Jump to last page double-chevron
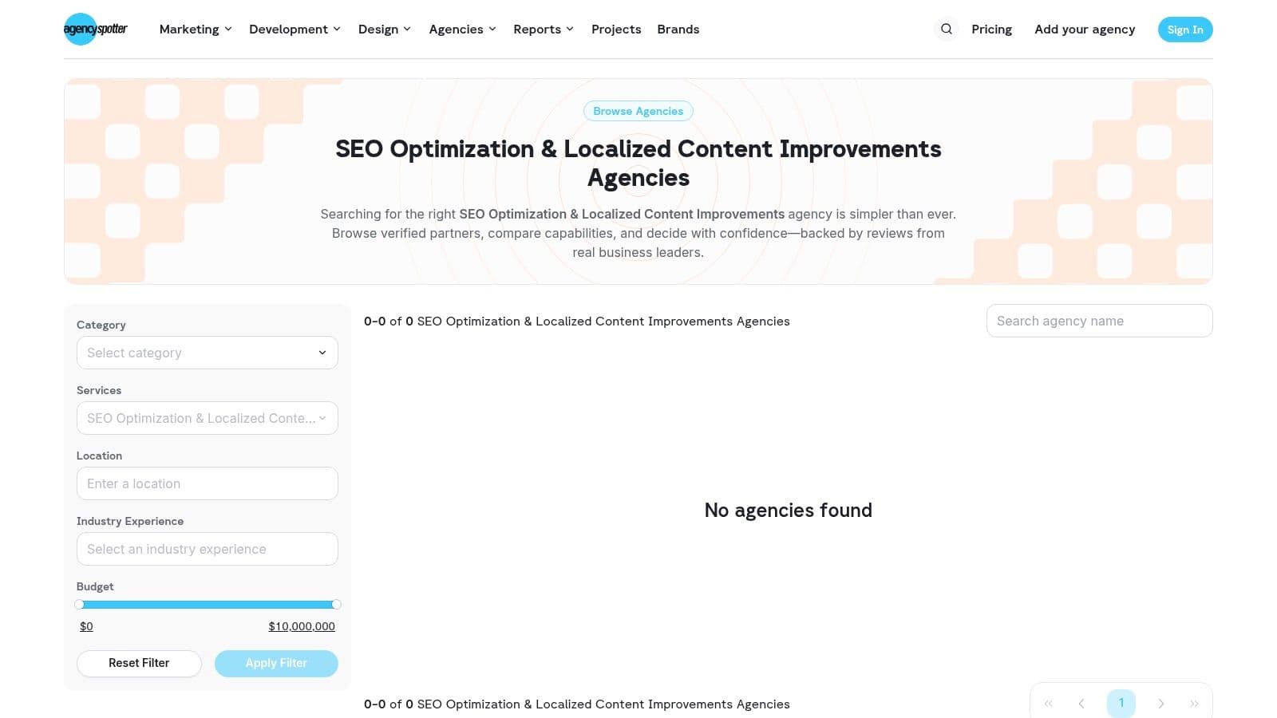Viewport: 1277px width, 718px height. (x=1194, y=703)
